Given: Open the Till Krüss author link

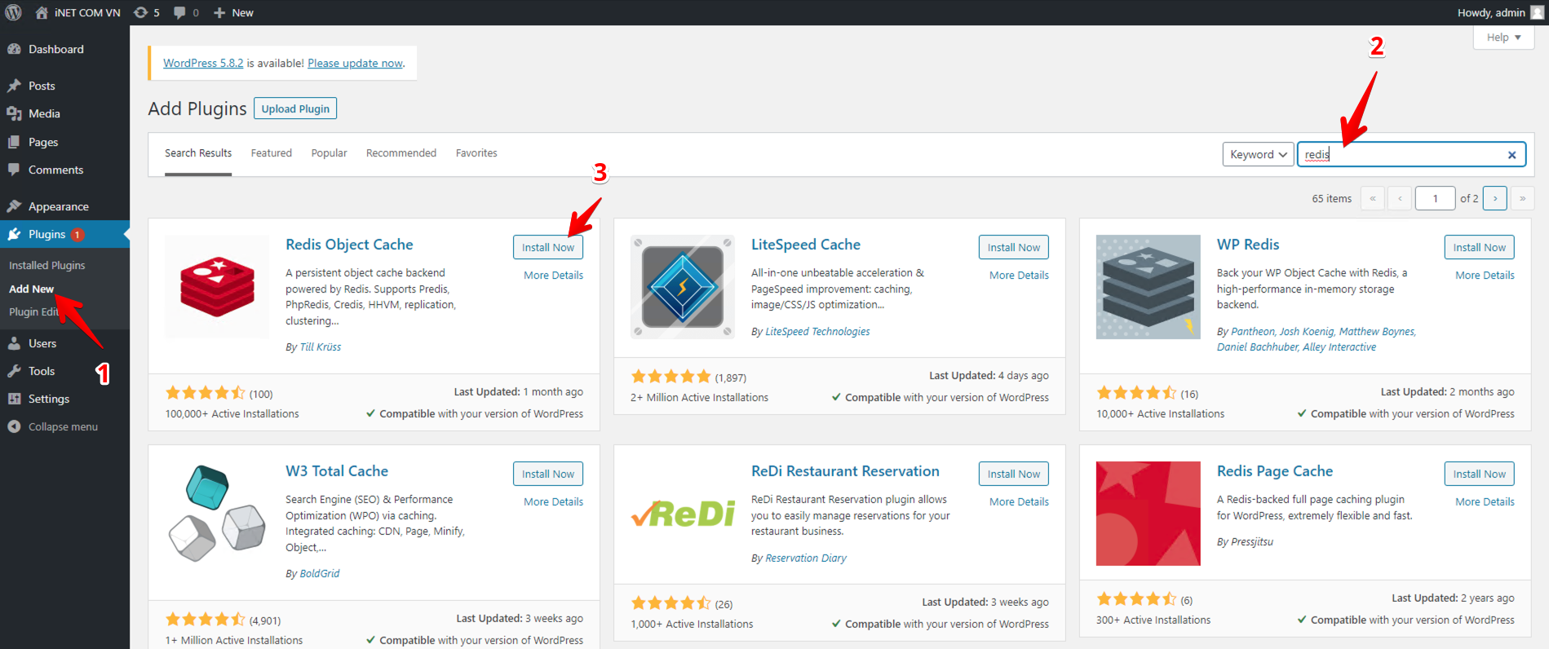Looking at the screenshot, I should (321, 347).
